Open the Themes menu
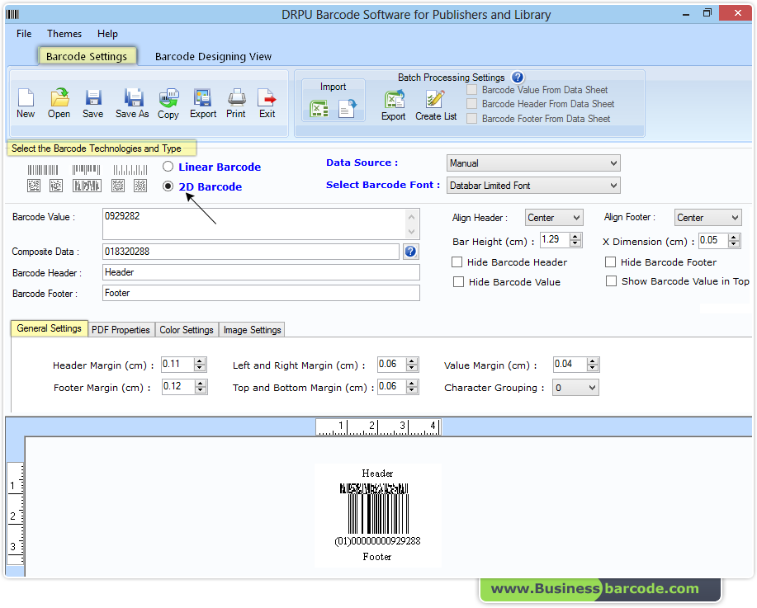Image resolution: width=757 pixels, height=608 pixels. coord(64,34)
